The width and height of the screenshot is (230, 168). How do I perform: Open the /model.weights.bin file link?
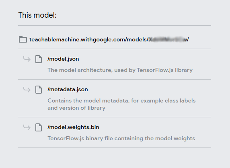(73, 127)
